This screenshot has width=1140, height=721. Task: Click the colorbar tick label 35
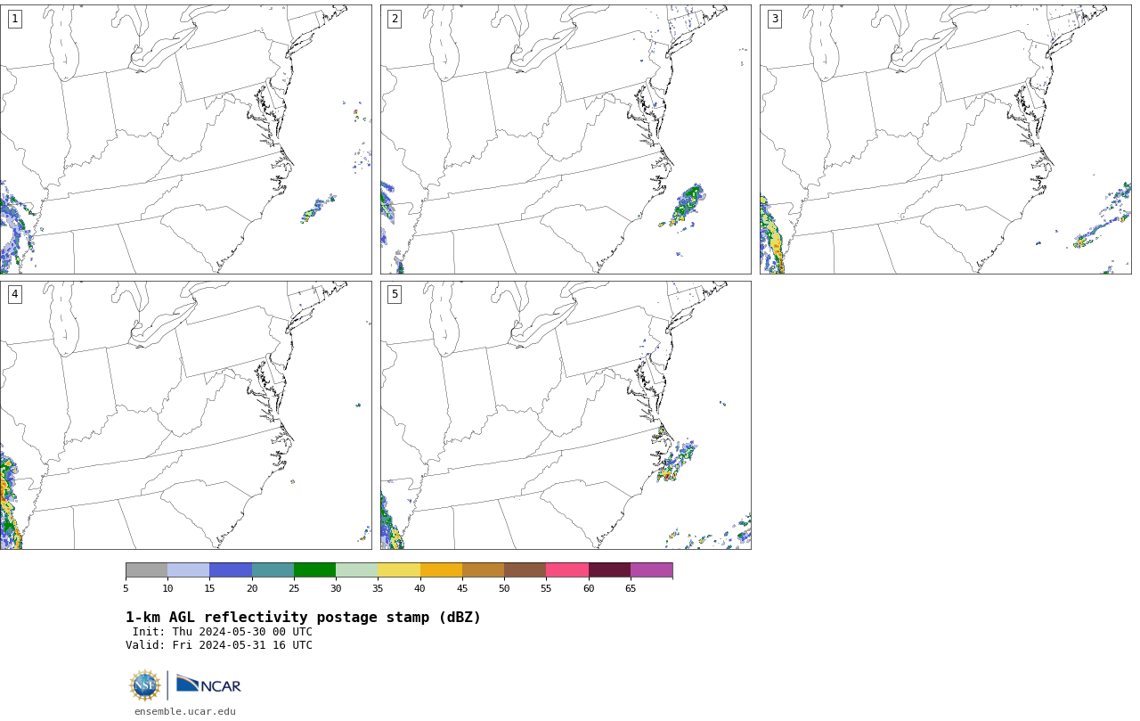pyautogui.click(x=378, y=588)
